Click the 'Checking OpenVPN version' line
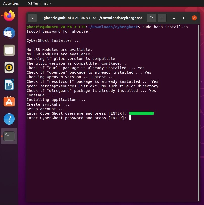The width and height of the screenshot is (204, 205). tap(70, 77)
